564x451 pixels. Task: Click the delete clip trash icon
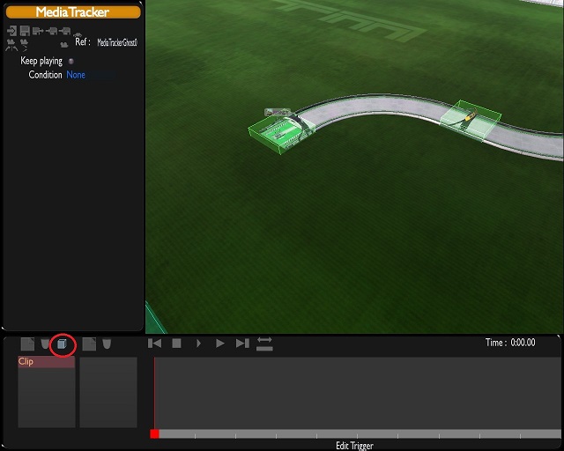click(x=45, y=344)
